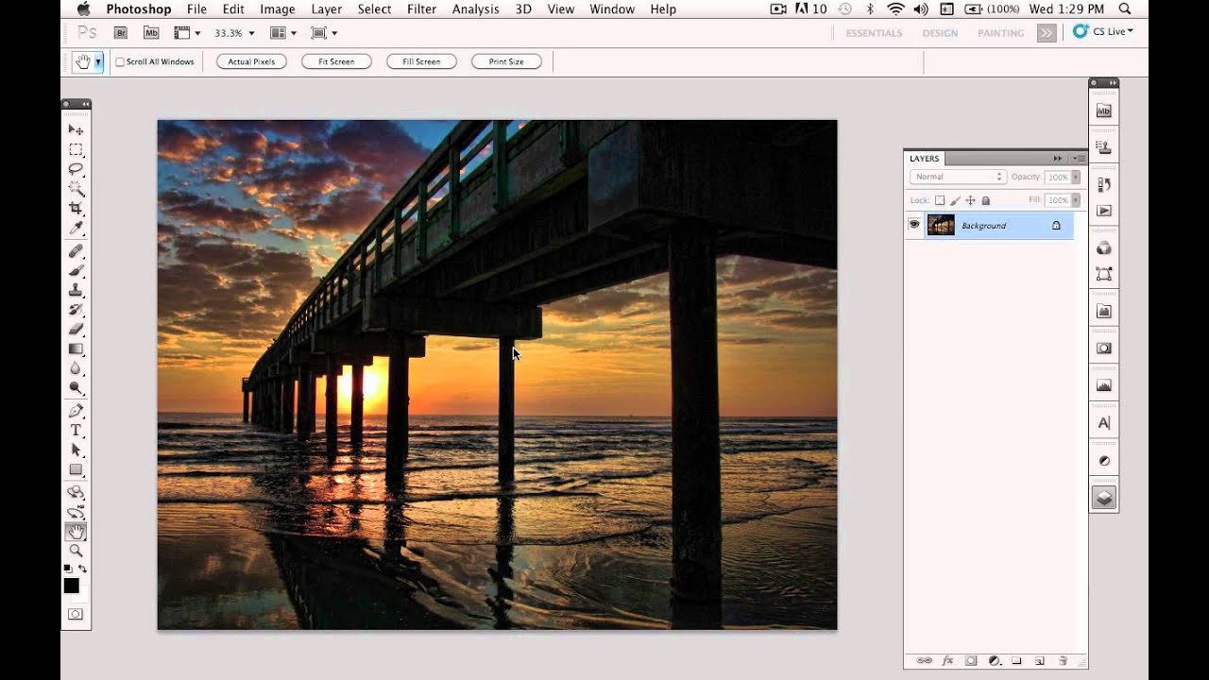The height and width of the screenshot is (680, 1209).
Task: Open the Layers panel flyout menu
Action: pos(1079,159)
